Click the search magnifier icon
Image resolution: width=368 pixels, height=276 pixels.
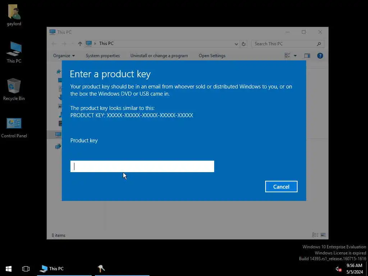[x=319, y=44]
